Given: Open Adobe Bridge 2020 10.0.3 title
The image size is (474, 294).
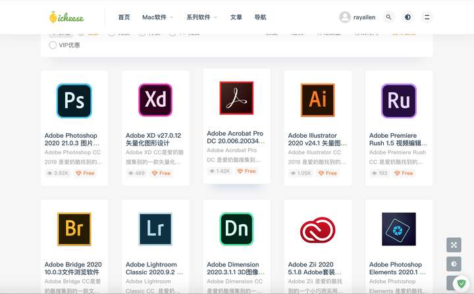Looking at the screenshot, I should click(73, 268).
